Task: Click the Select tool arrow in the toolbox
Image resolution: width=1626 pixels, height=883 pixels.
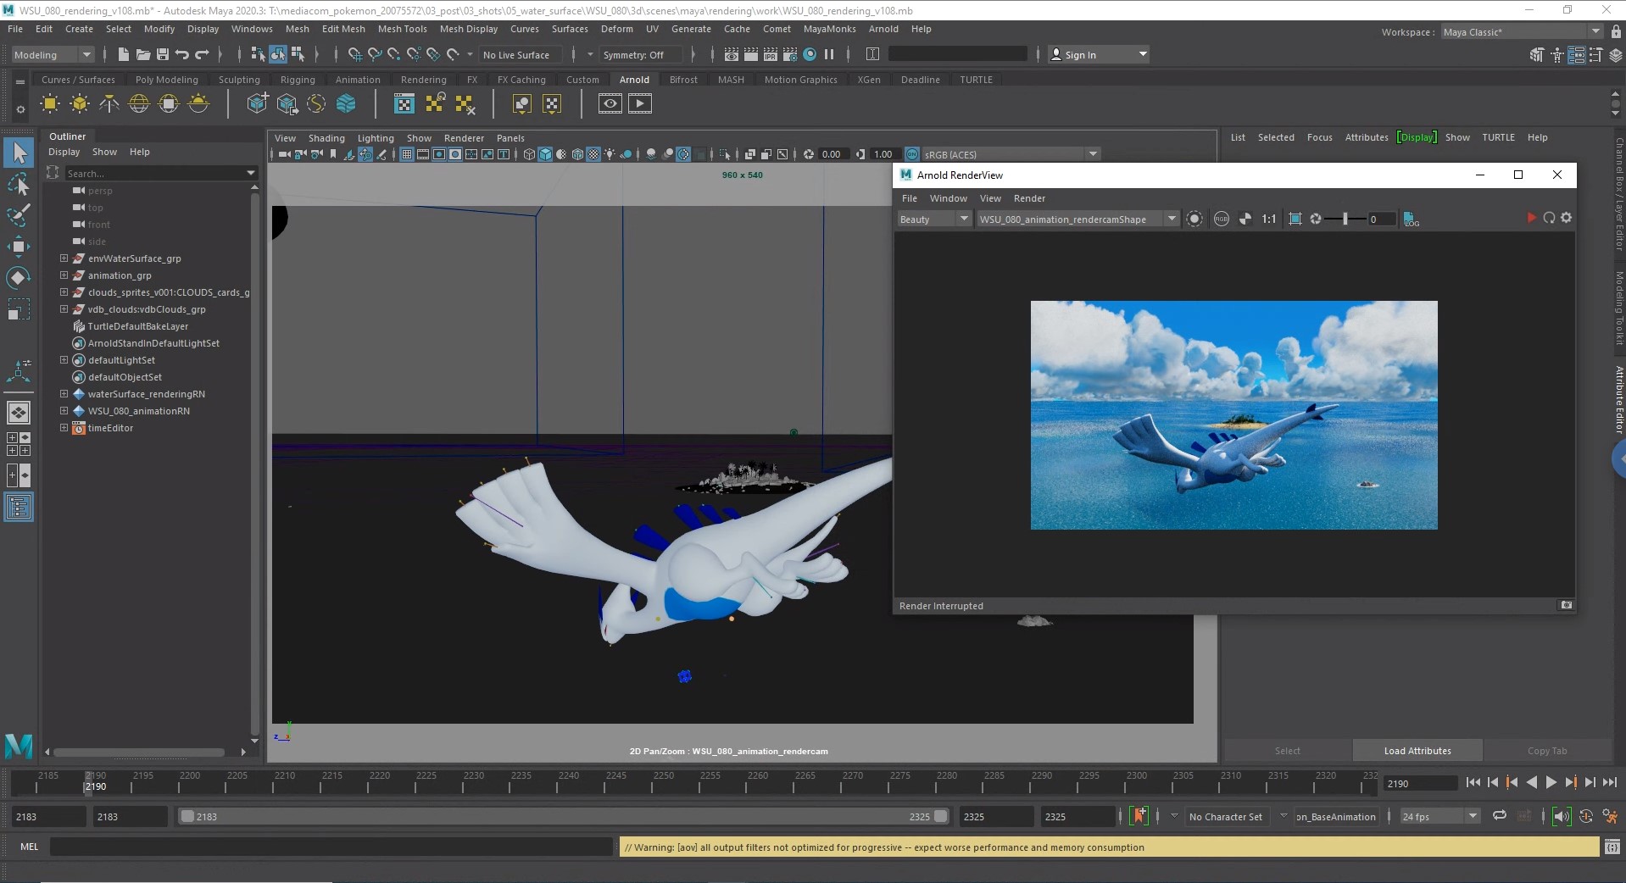Action: click(x=19, y=153)
